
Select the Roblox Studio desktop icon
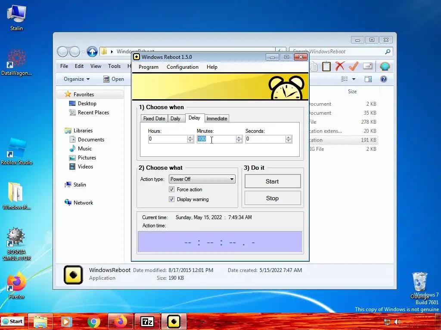pos(17,152)
